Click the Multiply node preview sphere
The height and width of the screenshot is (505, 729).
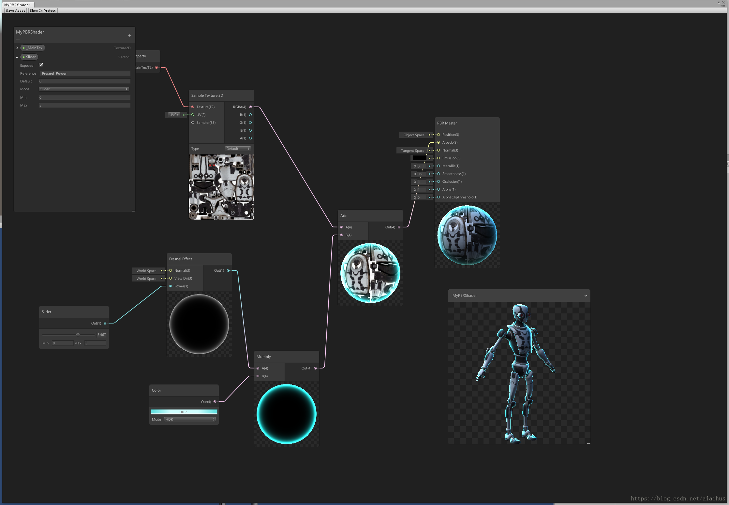[x=287, y=414]
